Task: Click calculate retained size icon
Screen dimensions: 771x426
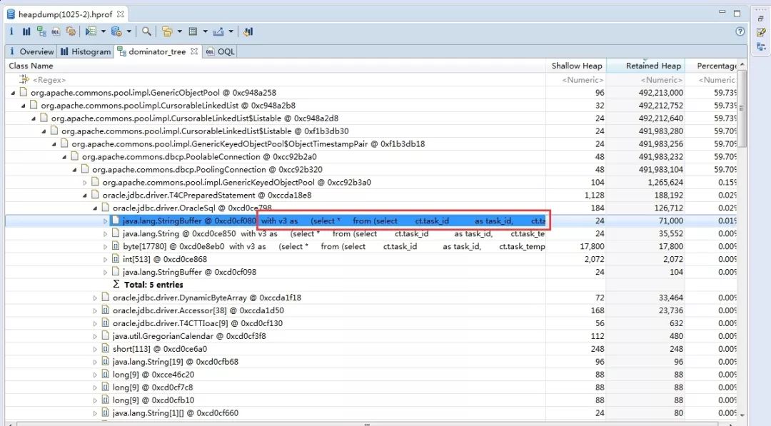Action: (193, 31)
